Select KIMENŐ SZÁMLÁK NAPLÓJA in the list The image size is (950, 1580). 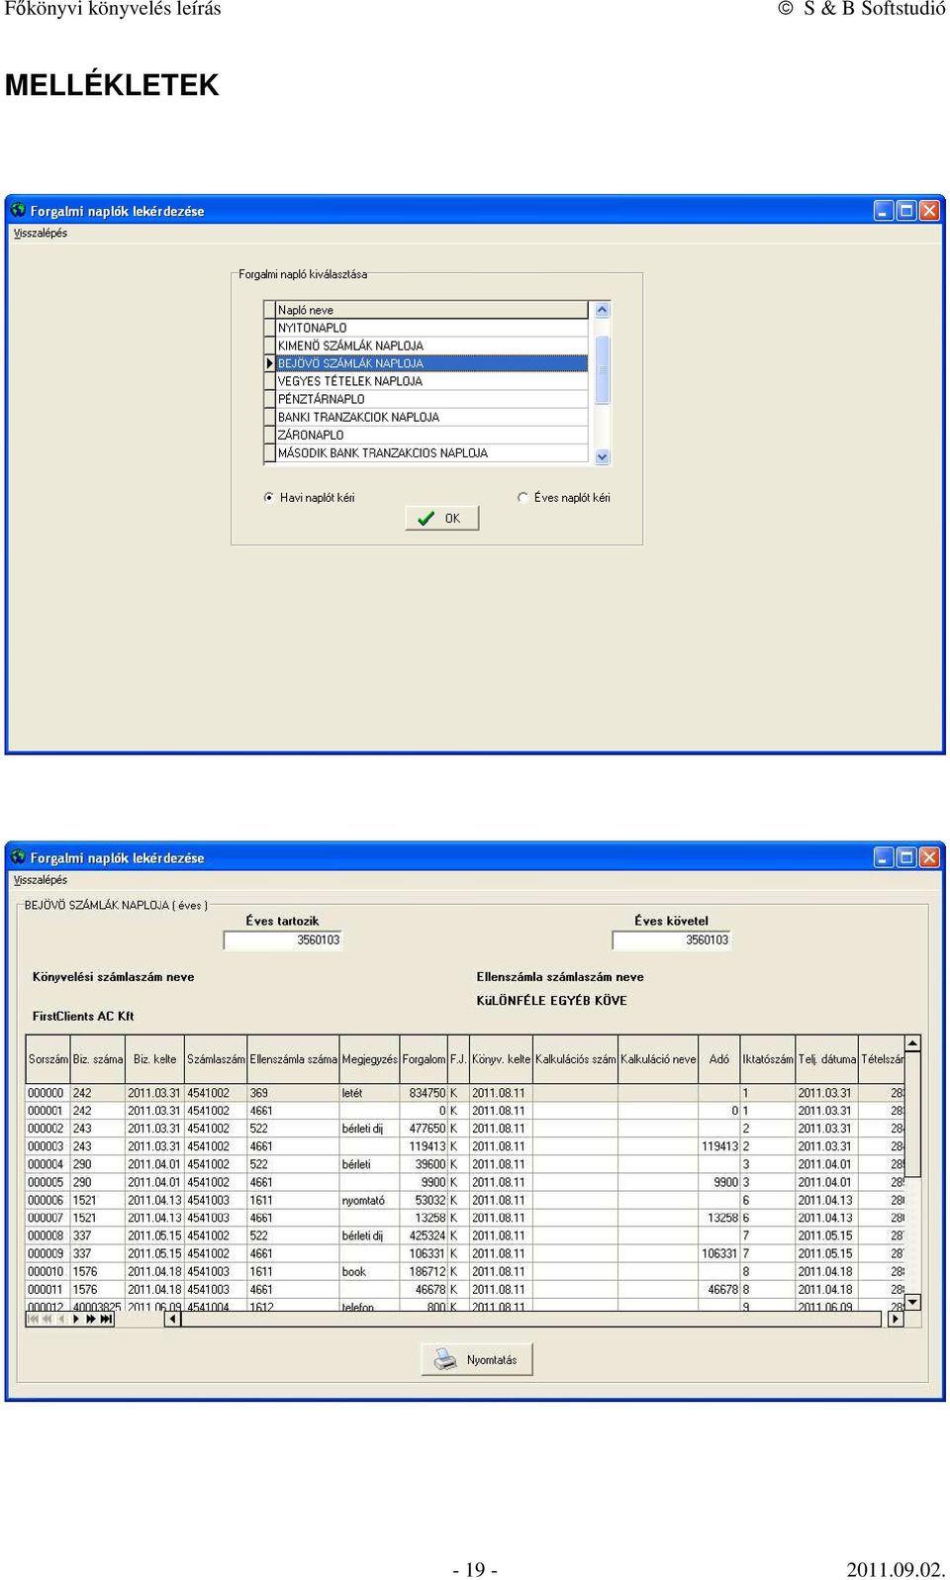click(431, 346)
